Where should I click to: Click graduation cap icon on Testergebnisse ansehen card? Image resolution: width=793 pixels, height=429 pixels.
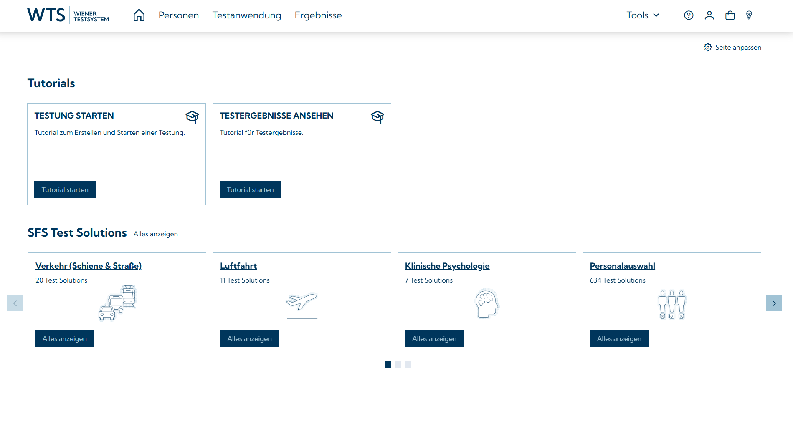point(377,116)
